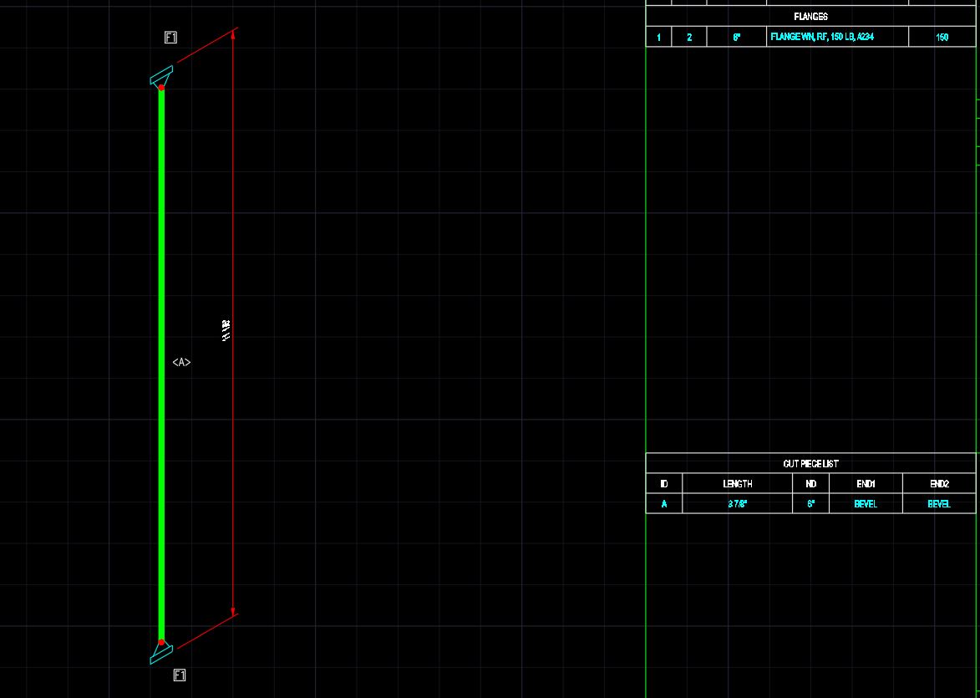The width and height of the screenshot is (980, 698).
Task: Click the LENGTH column header
Action: pos(737,483)
